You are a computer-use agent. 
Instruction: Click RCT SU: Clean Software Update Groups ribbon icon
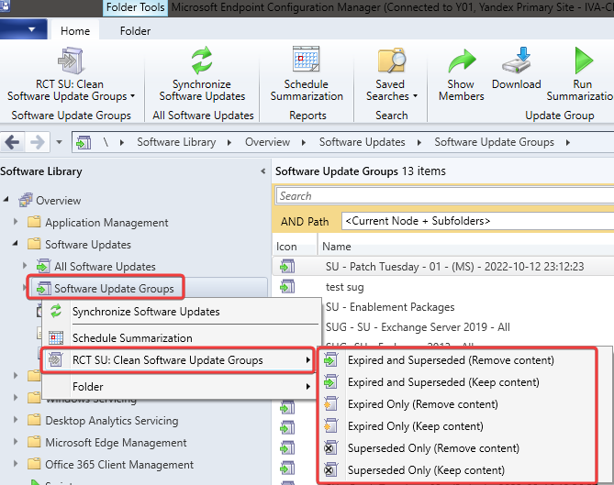(x=71, y=61)
